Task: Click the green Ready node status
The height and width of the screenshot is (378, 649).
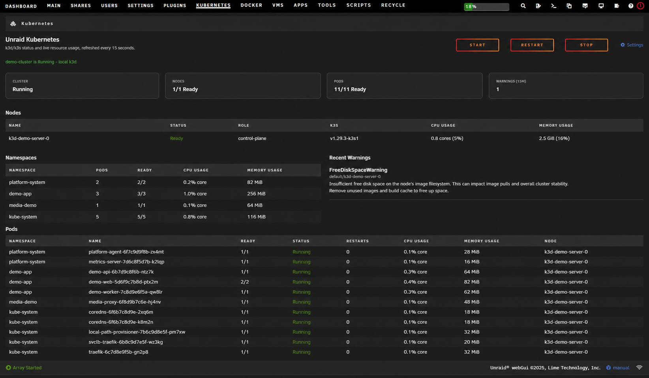Action: coord(176,138)
